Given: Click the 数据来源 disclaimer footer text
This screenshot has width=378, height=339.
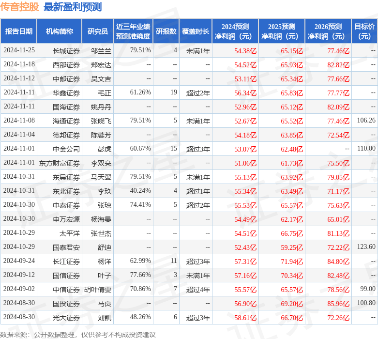Looking at the screenshot, I should 77,335.
